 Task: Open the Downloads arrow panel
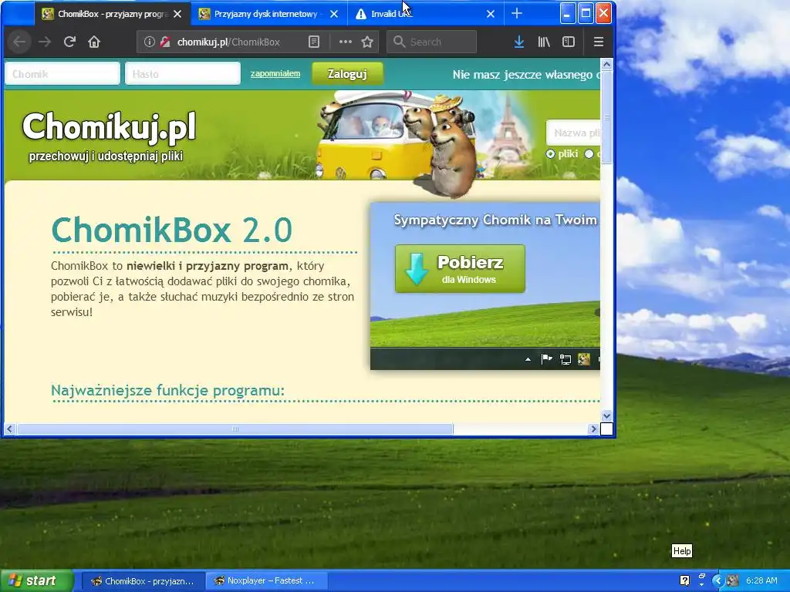pyautogui.click(x=519, y=42)
